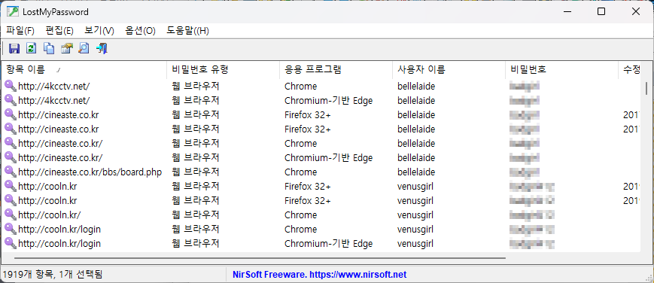This screenshot has height=283, width=654.
Task: Sort by the 사용자 이름 column header
Action: click(x=449, y=70)
